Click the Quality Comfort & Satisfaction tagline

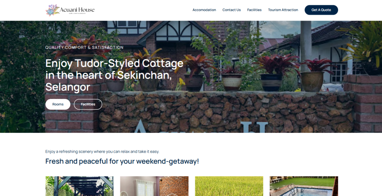[84, 47]
